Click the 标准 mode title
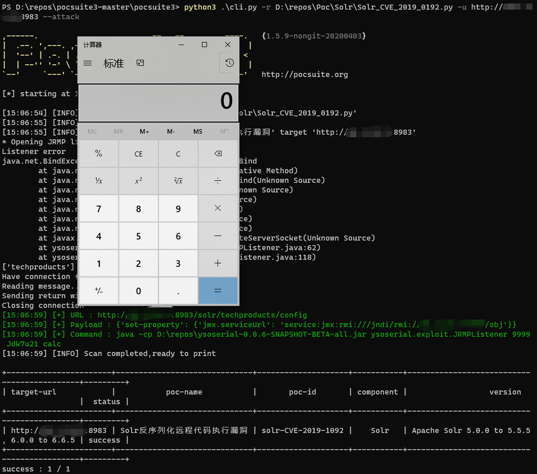This screenshot has width=537, height=474. (114, 63)
